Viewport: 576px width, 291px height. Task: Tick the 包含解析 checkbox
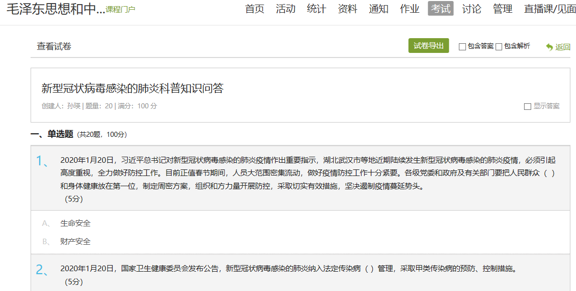[499, 47]
